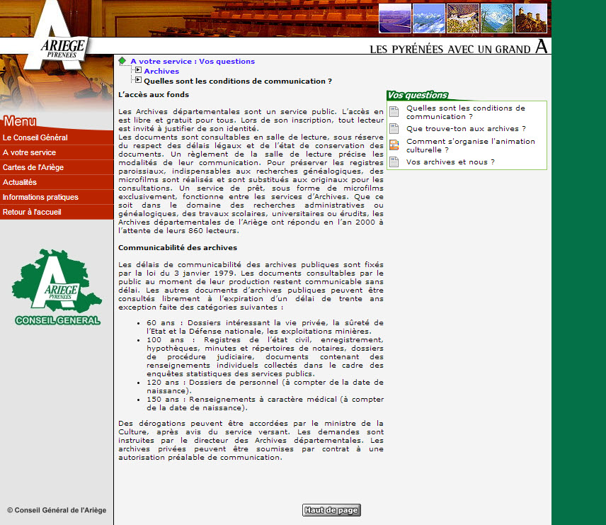Click document icon next to Quelles sont les conditions
Image resolution: width=606 pixels, height=525 pixels.
click(x=394, y=112)
